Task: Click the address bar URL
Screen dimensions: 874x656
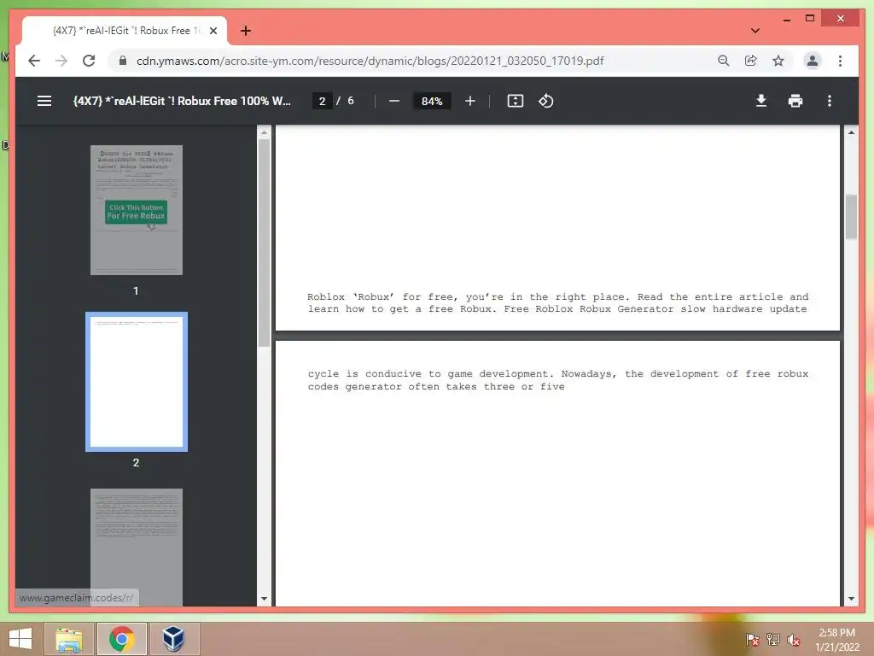Action: [370, 61]
